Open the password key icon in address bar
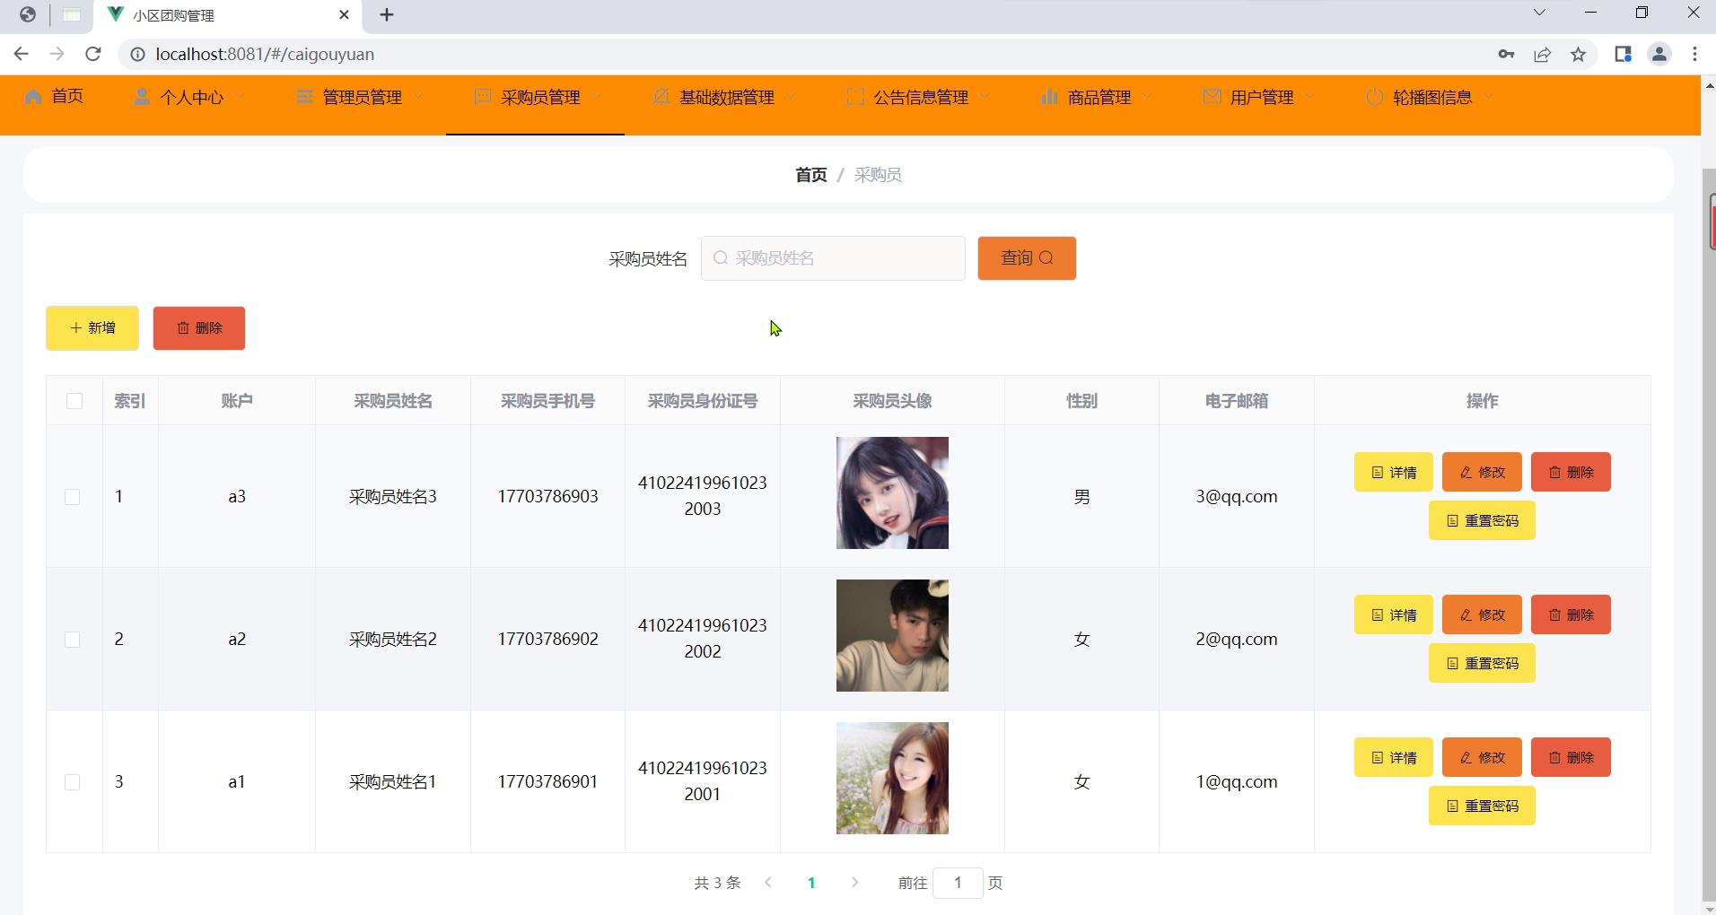The image size is (1716, 915). [1506, 55]
